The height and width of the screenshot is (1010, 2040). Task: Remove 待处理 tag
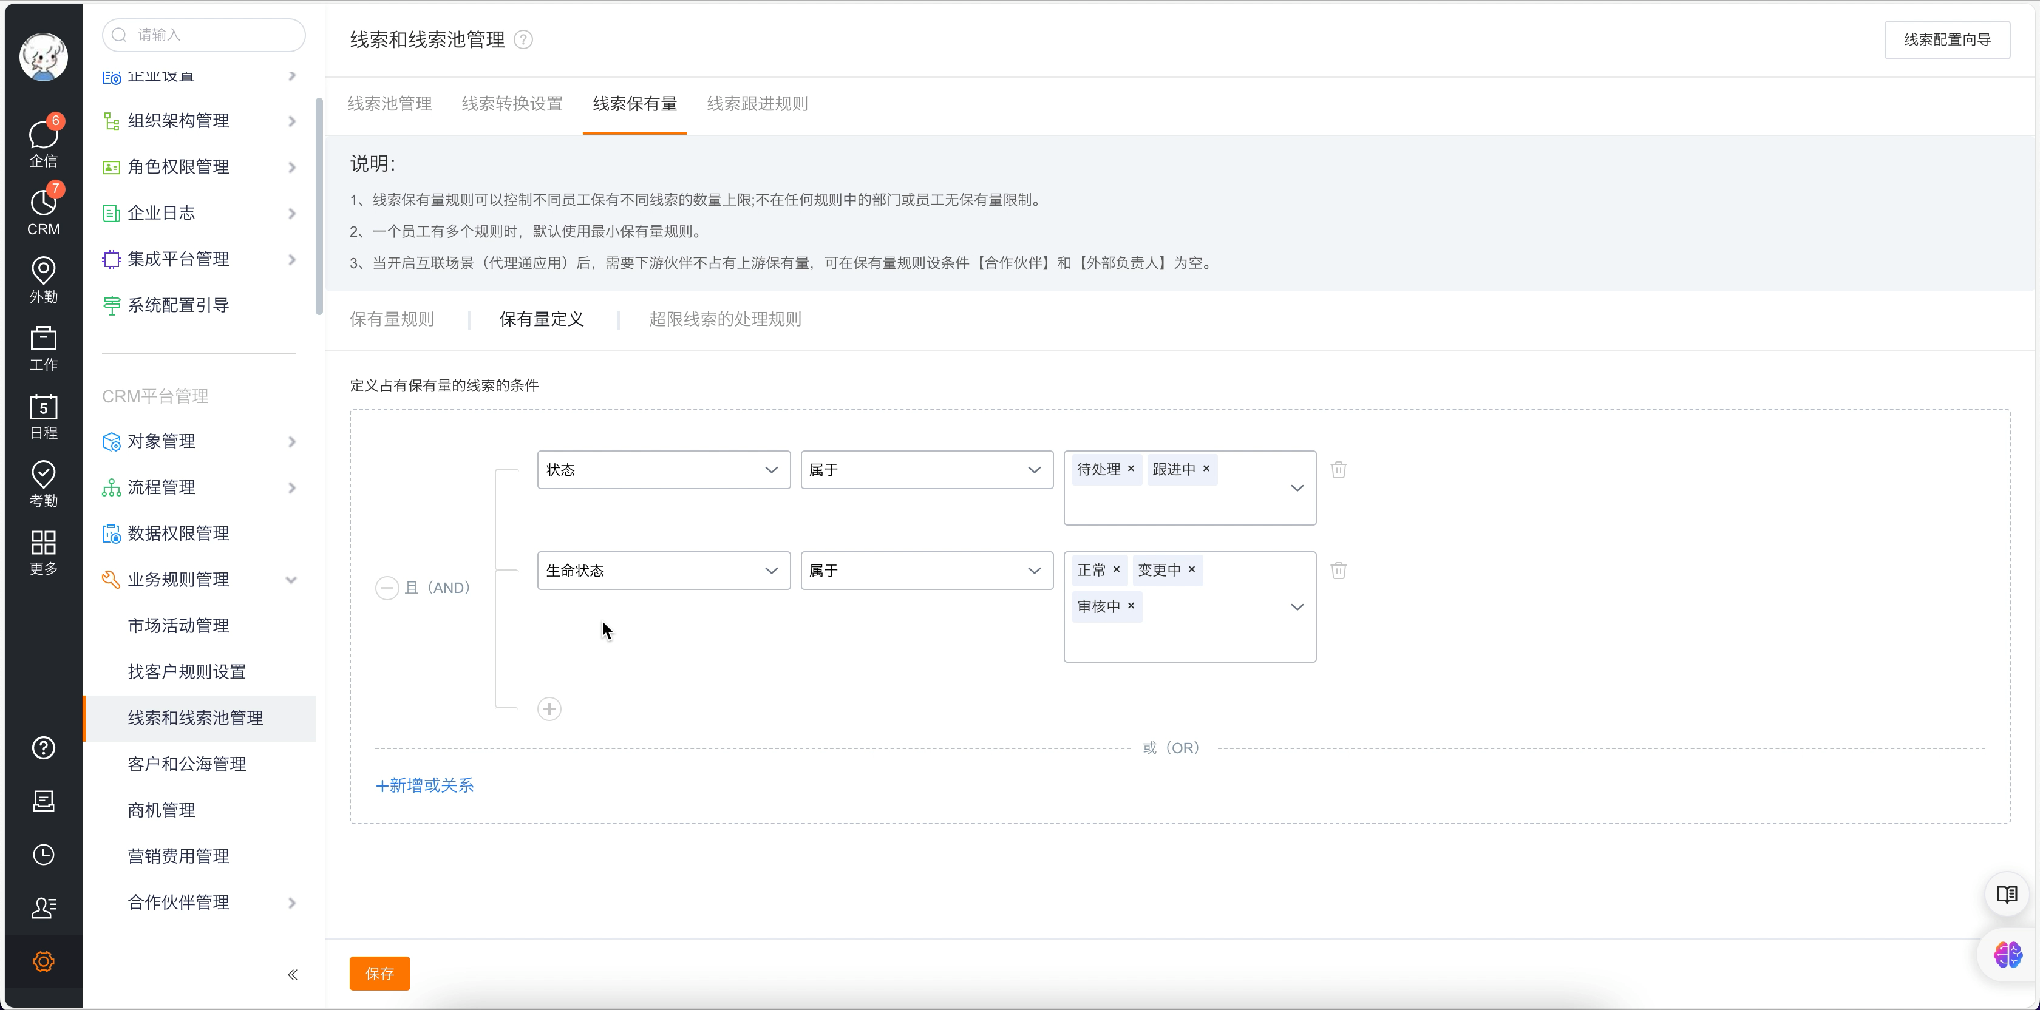[1131, 469]
